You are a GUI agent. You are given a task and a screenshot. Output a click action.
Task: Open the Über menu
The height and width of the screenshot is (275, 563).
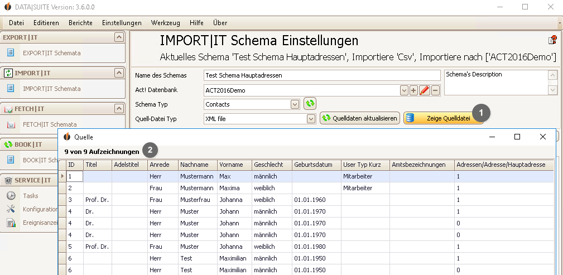coord(220,23)
